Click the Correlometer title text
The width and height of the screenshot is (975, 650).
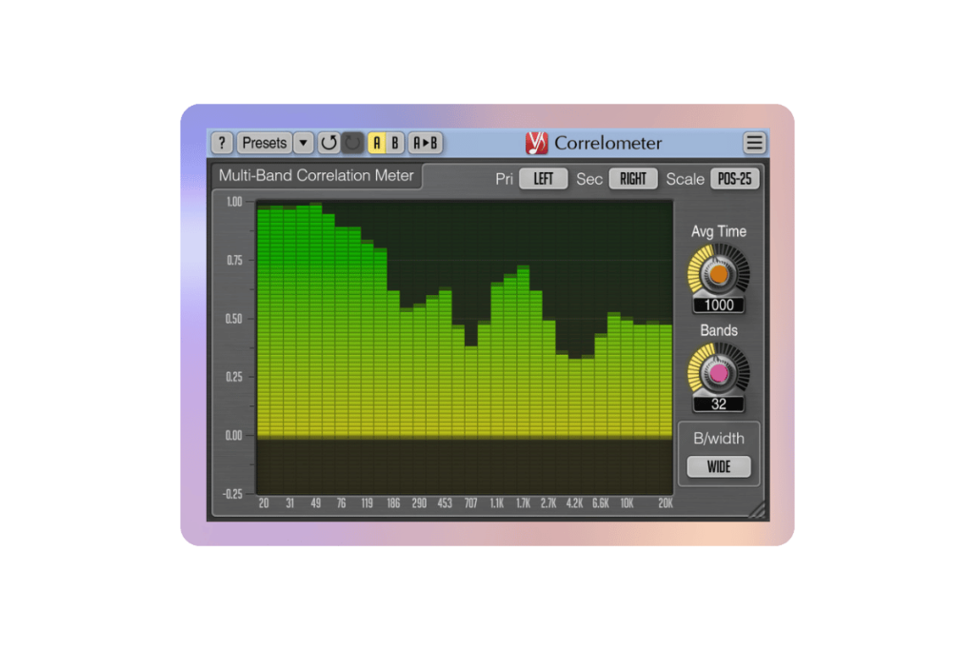(607, 144)
